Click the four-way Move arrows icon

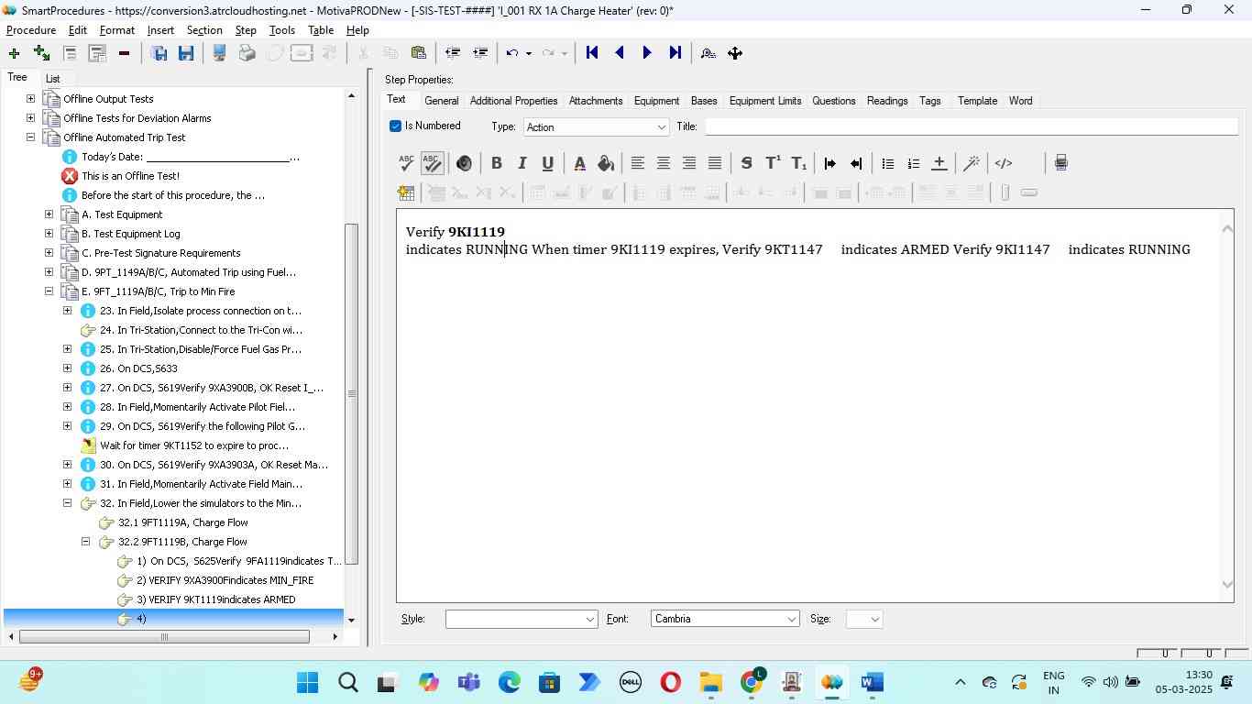735,53
